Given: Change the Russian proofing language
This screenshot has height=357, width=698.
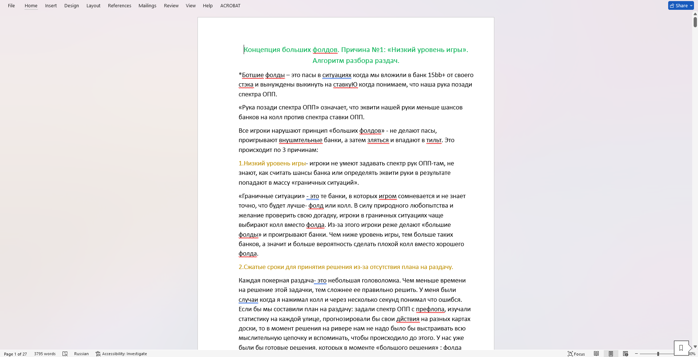Looking at the screenshot, I should 81,354.
